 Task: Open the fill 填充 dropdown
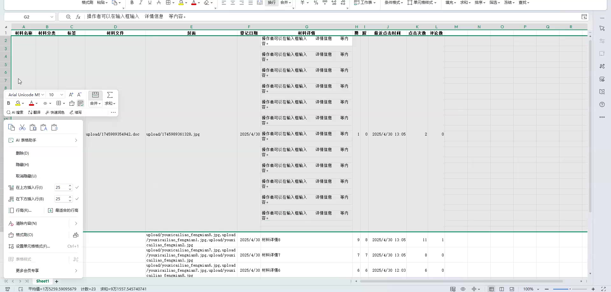(x=451, y=3)
